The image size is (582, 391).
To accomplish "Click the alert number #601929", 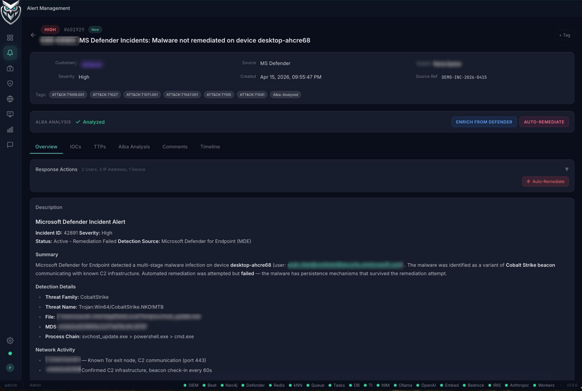I will pyautogui.click(x=74, y=29).
